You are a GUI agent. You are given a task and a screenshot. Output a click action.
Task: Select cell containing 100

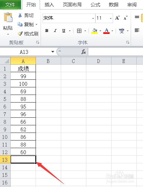coord(23,84)
